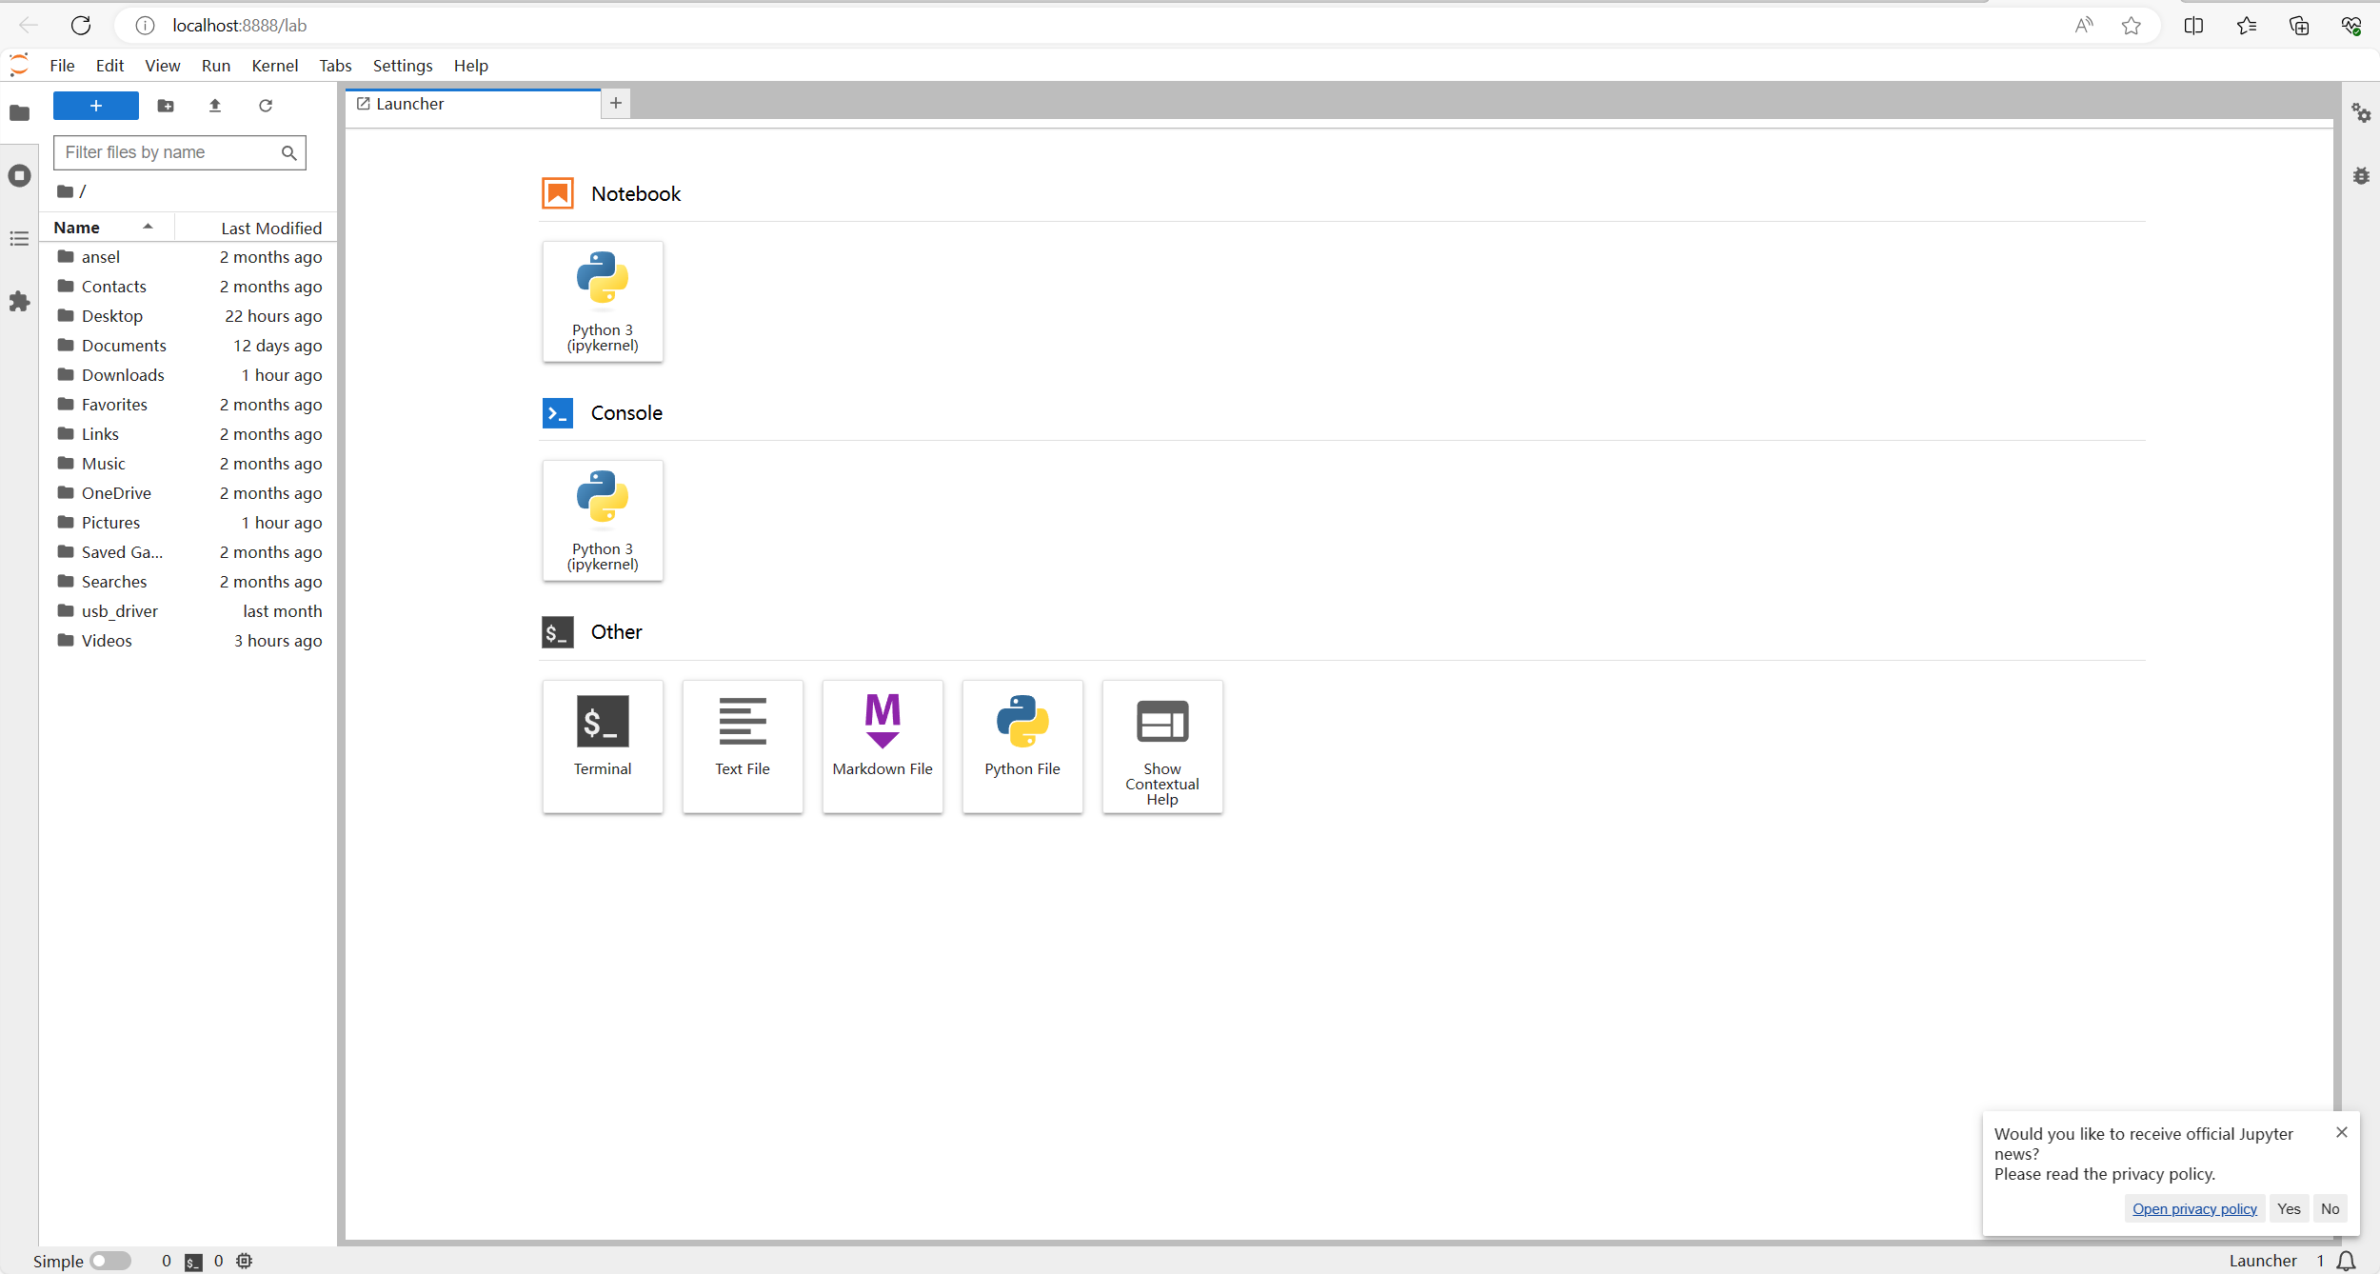This screenshot has width=2380, height=1274.
Task: Click the Upload Files arrow icon
Action: [x=215, y=106]
